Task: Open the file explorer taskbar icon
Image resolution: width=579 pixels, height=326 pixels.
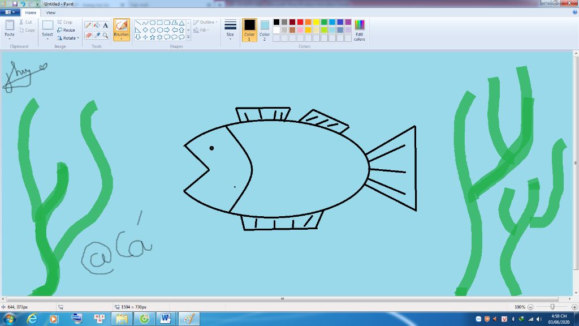Action: (122, 319)
